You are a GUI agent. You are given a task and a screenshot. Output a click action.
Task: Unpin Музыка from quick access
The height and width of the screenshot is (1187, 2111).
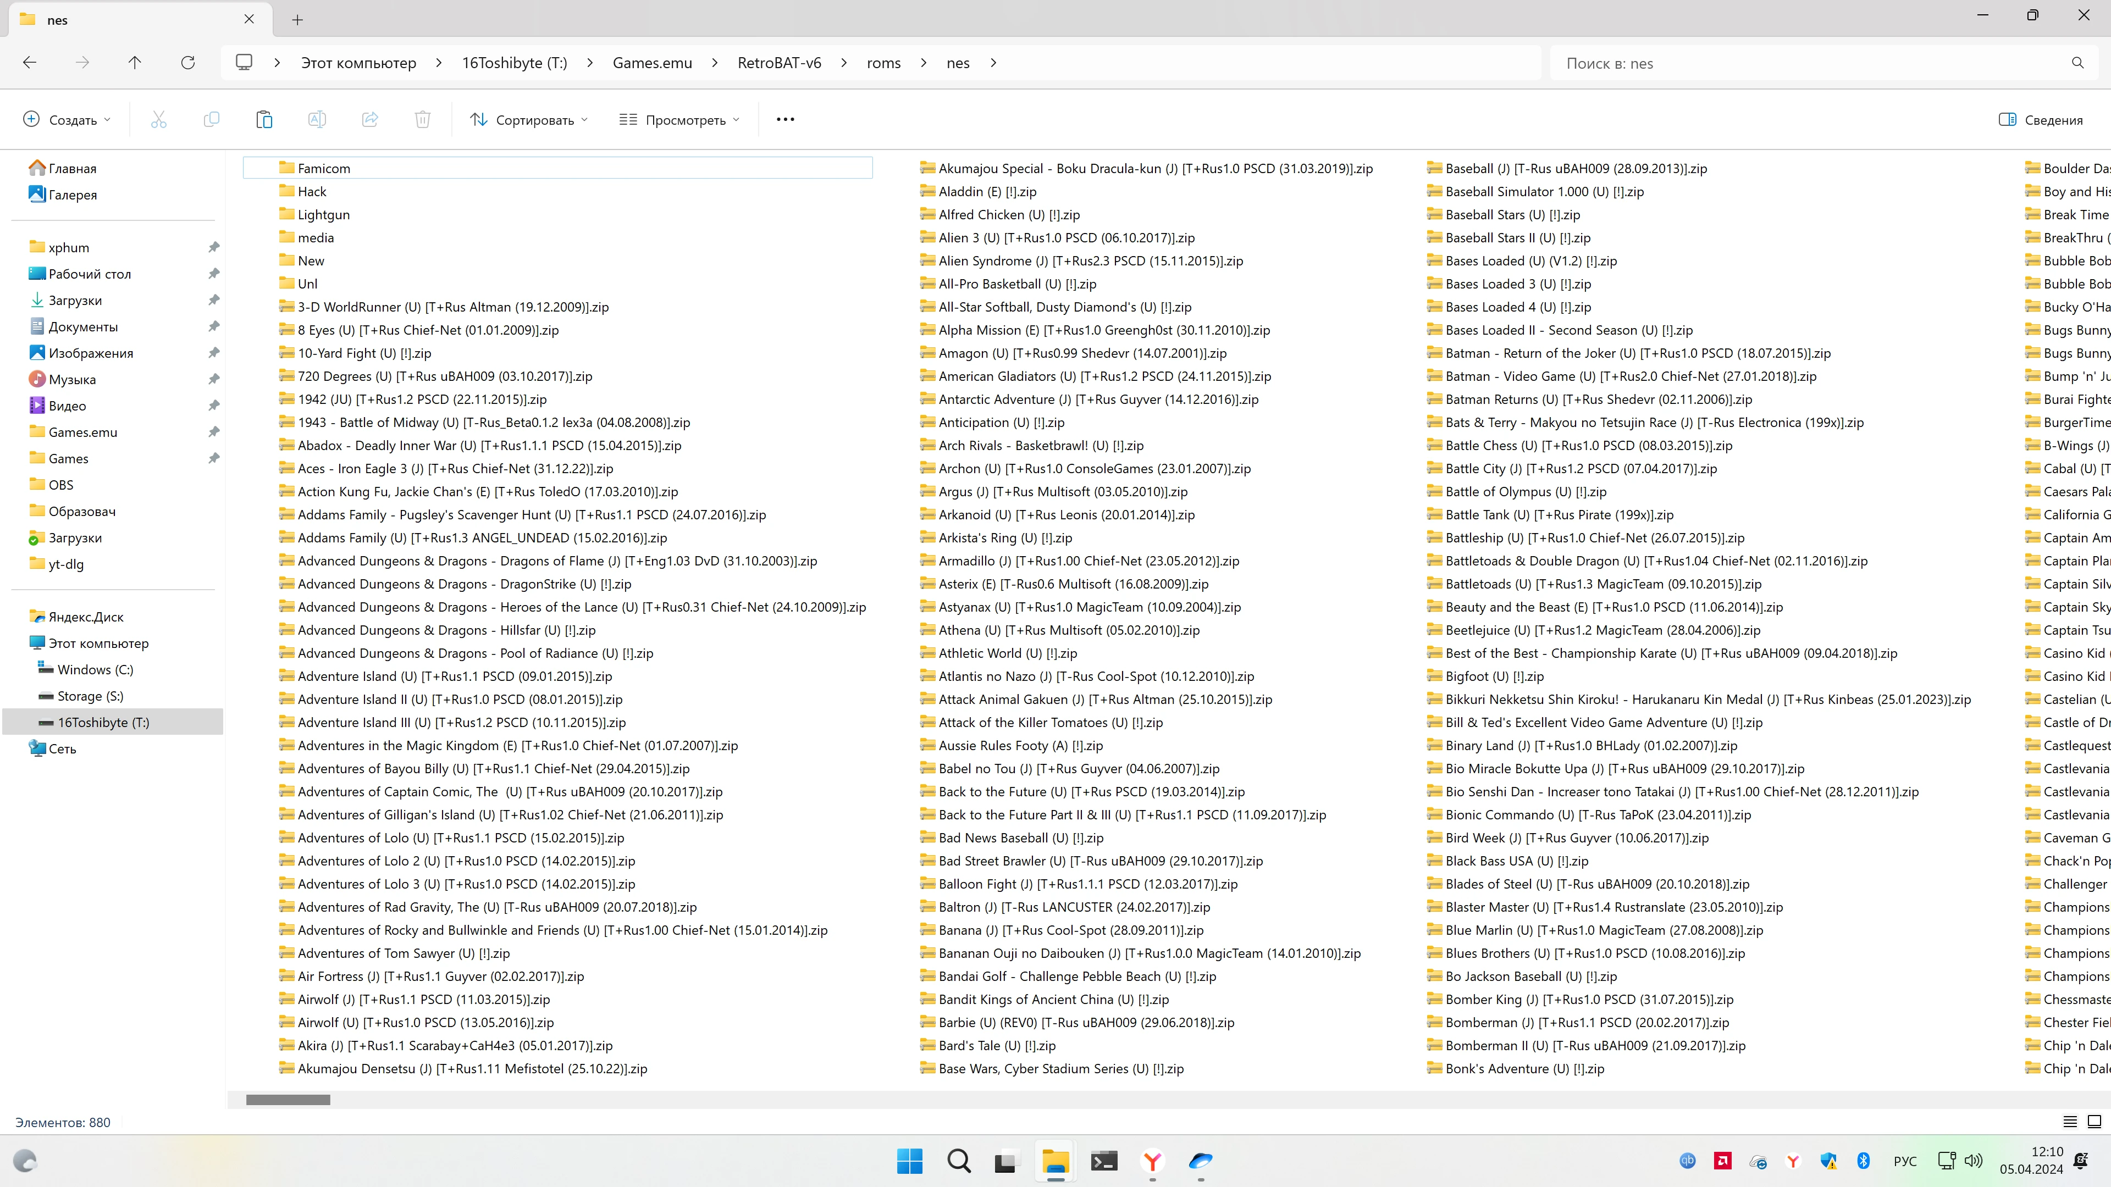tap(214, 379)
